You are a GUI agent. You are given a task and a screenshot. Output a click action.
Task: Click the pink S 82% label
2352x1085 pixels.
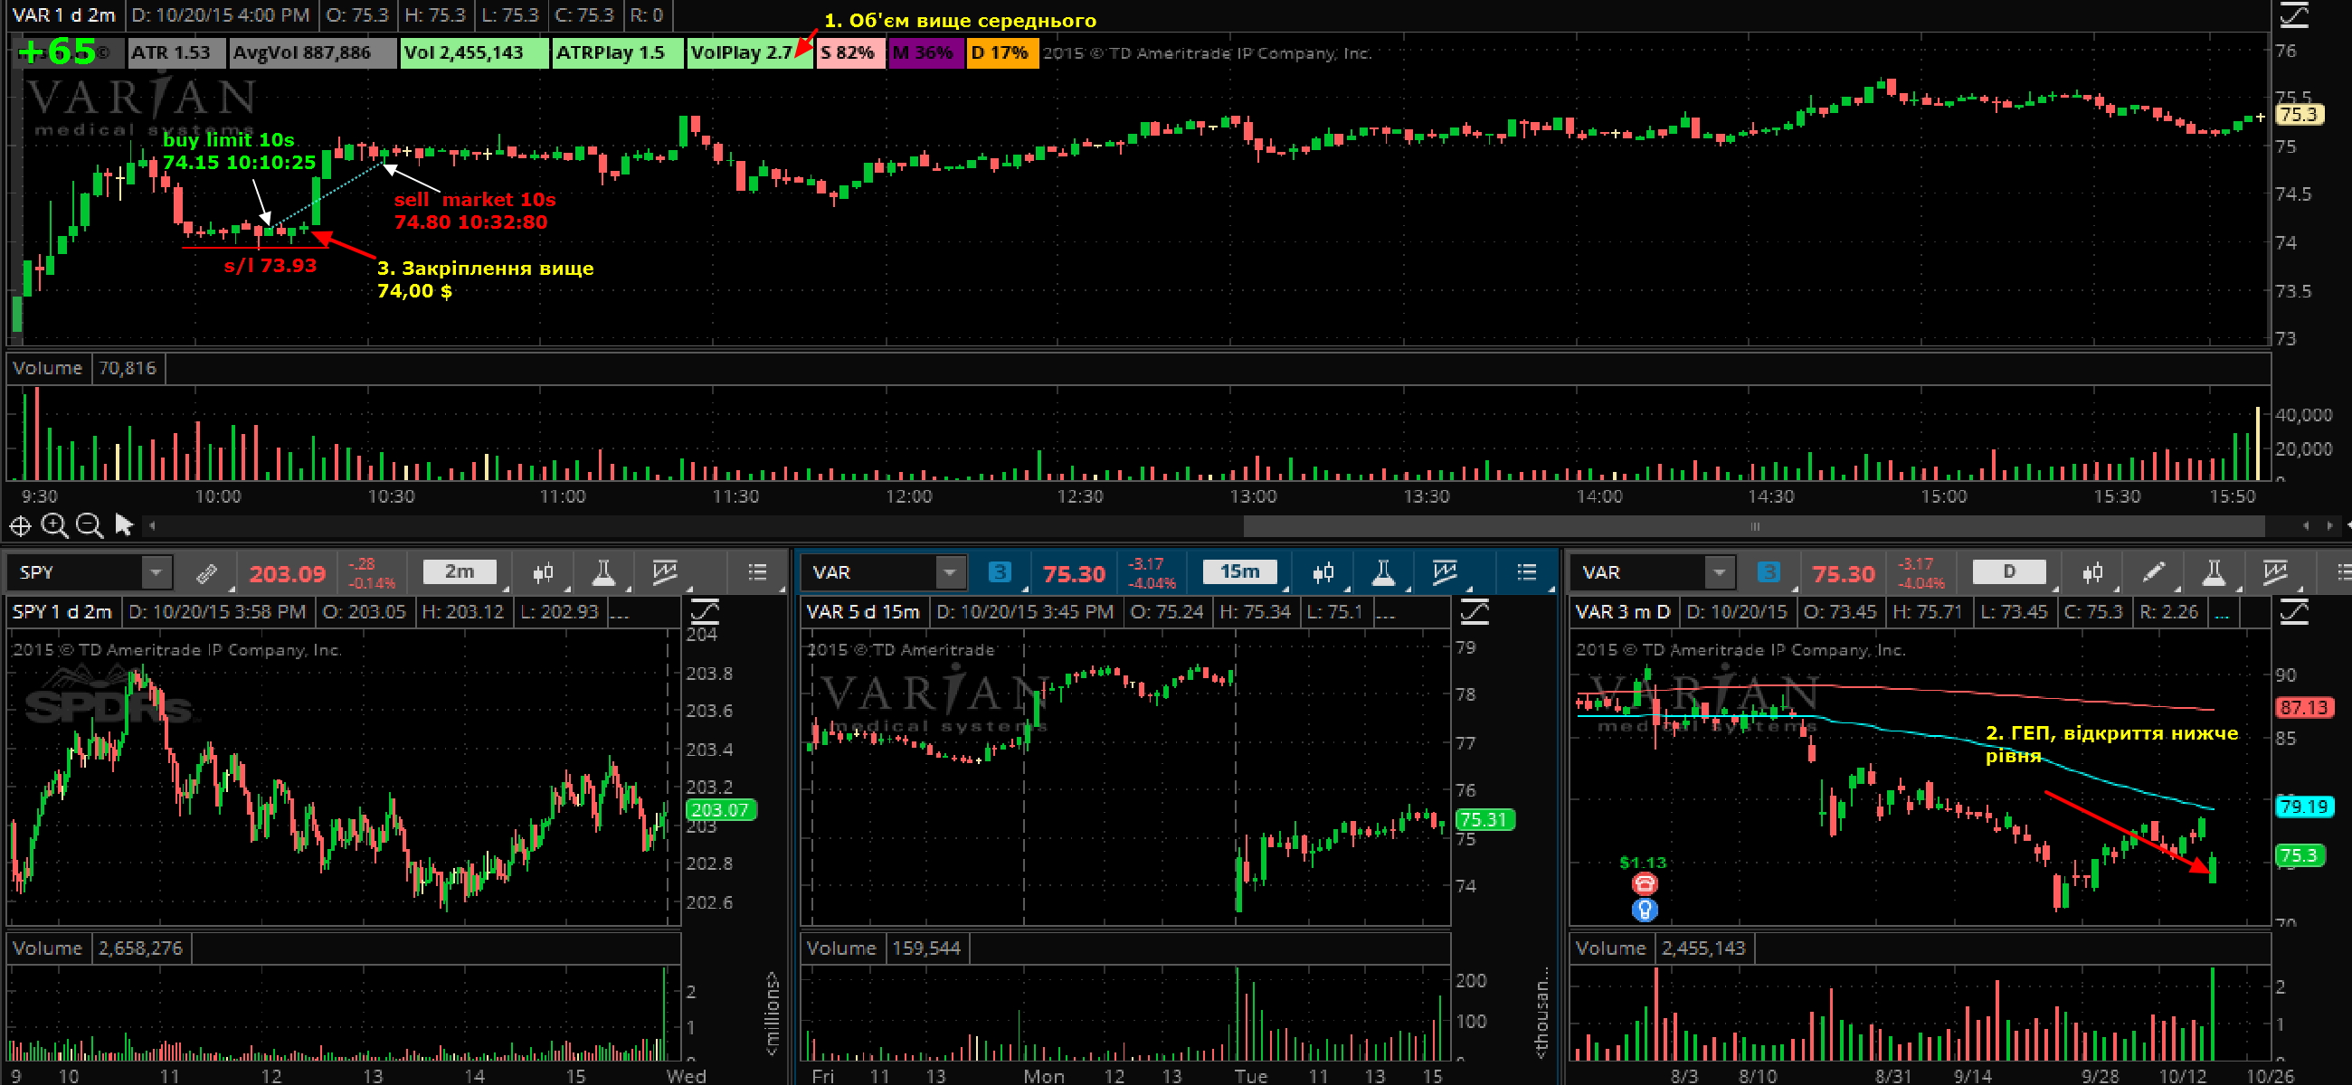851,53
